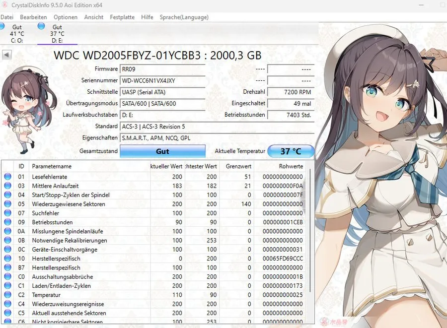Click the Drehzahl value 7200 RPM
This screenshot has height=328, width=447.
point(291,92)
